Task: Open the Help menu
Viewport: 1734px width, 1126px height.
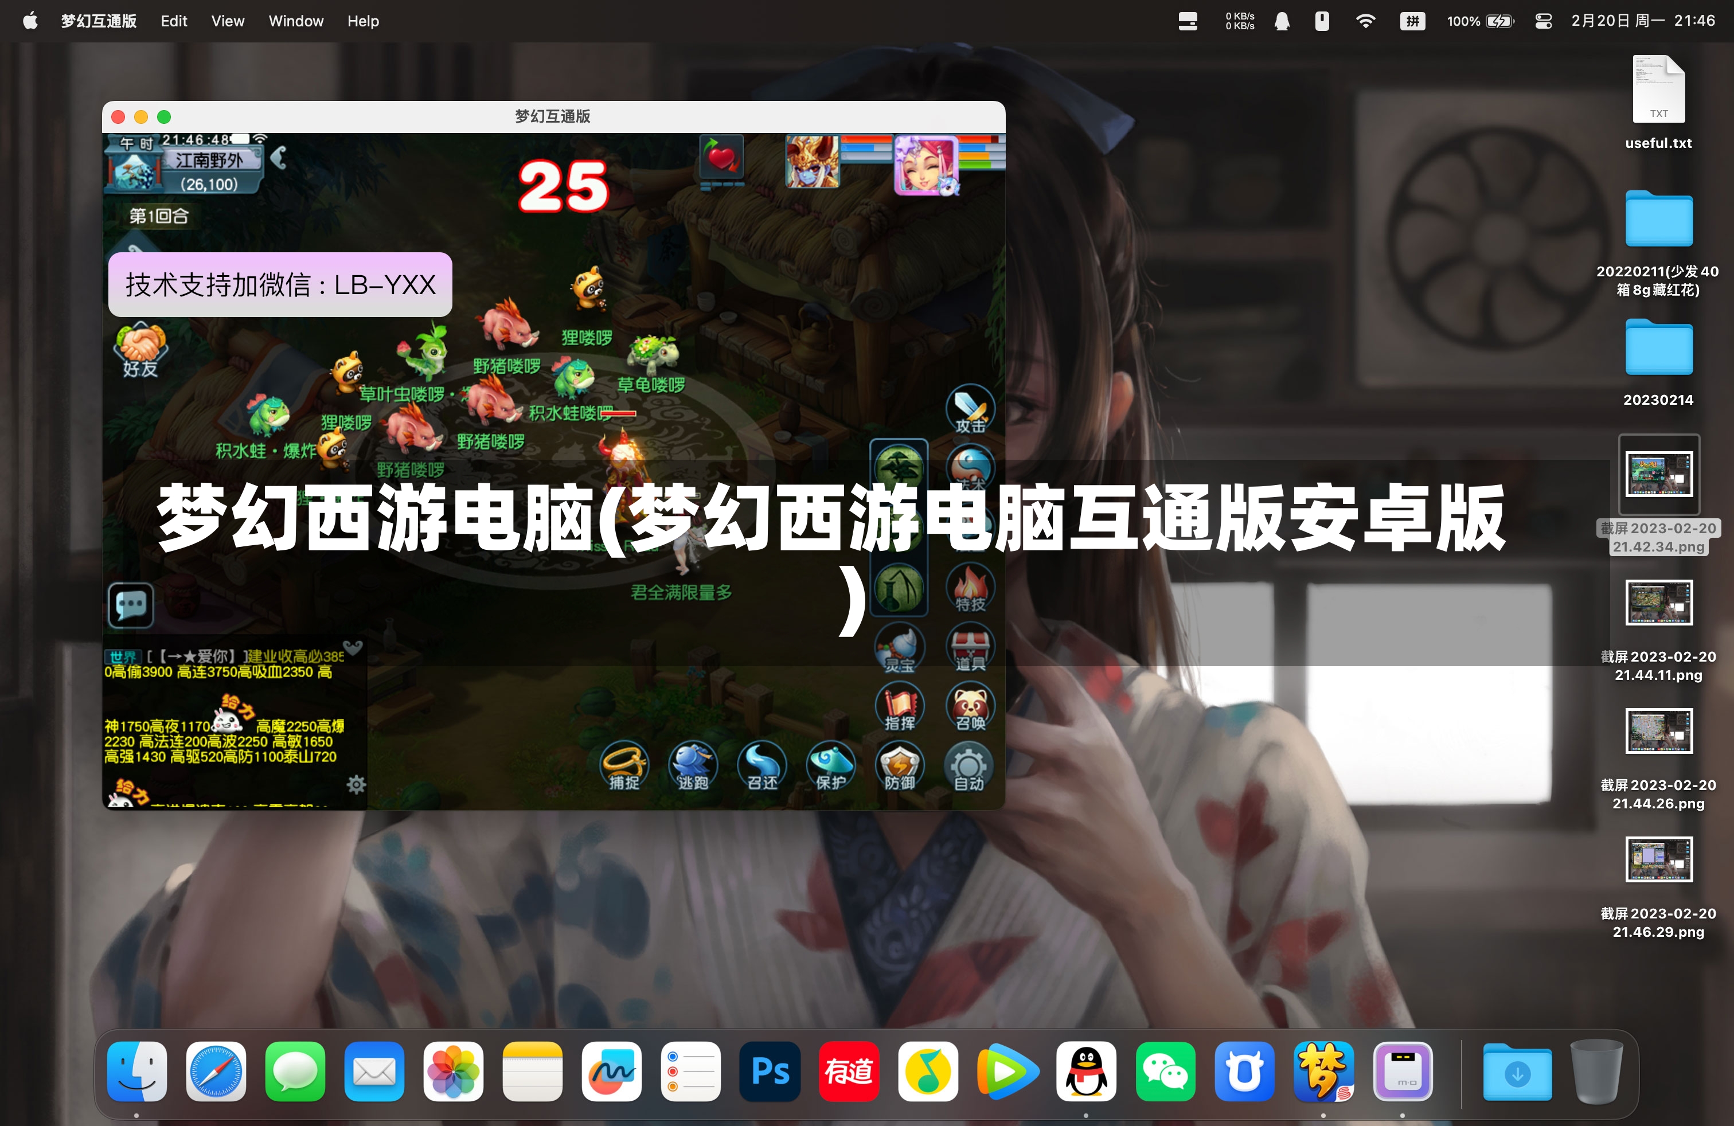Action: coord(363,21)
